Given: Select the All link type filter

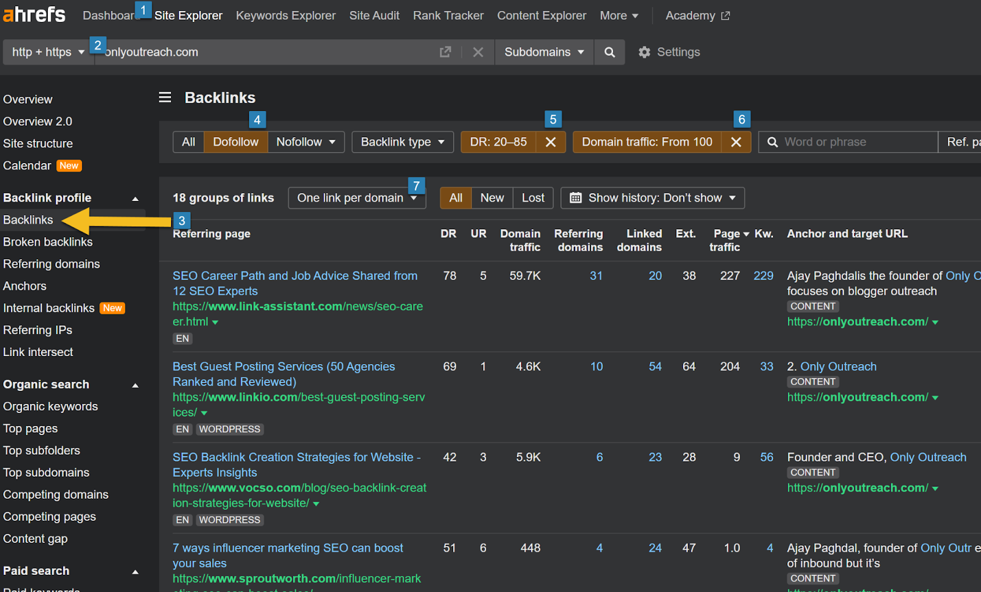Looking at the screenshot, I should [x=188, y=142].
